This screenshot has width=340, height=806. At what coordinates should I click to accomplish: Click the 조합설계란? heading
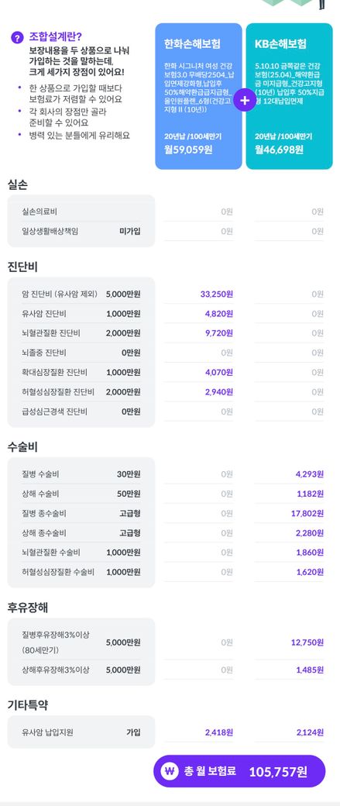(x=56, y=37)
